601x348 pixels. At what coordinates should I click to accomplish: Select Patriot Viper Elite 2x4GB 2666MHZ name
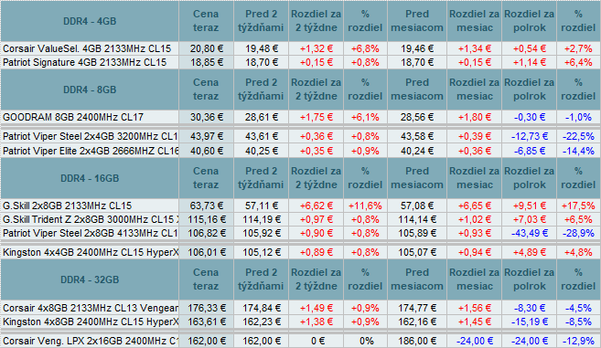[90, 151]
